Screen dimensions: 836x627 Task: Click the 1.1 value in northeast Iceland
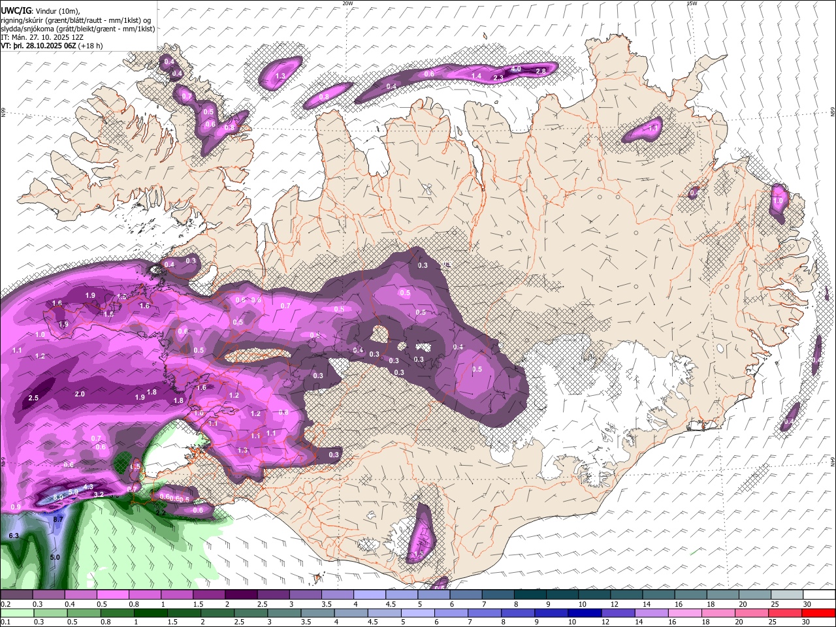tap(653, 129)
